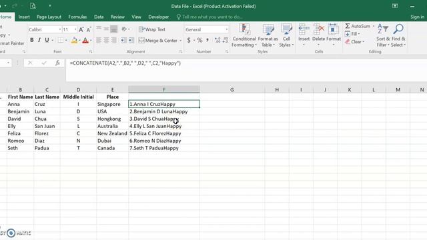Click Ribbon Display Options icon

pyautogui.click(x=395, y=6)
